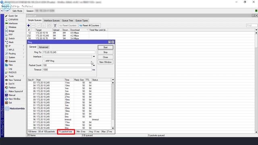Click the Packet Count input field
Image resolution: width=258 pixels, height=145 pixels.
[67, 65]
